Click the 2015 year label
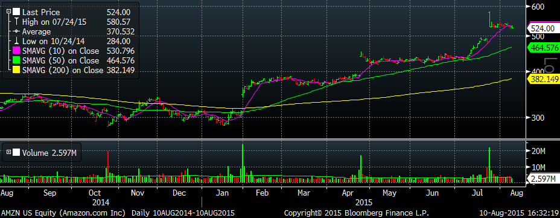Screen dimensions: 560x218 (x=364, y=202)
